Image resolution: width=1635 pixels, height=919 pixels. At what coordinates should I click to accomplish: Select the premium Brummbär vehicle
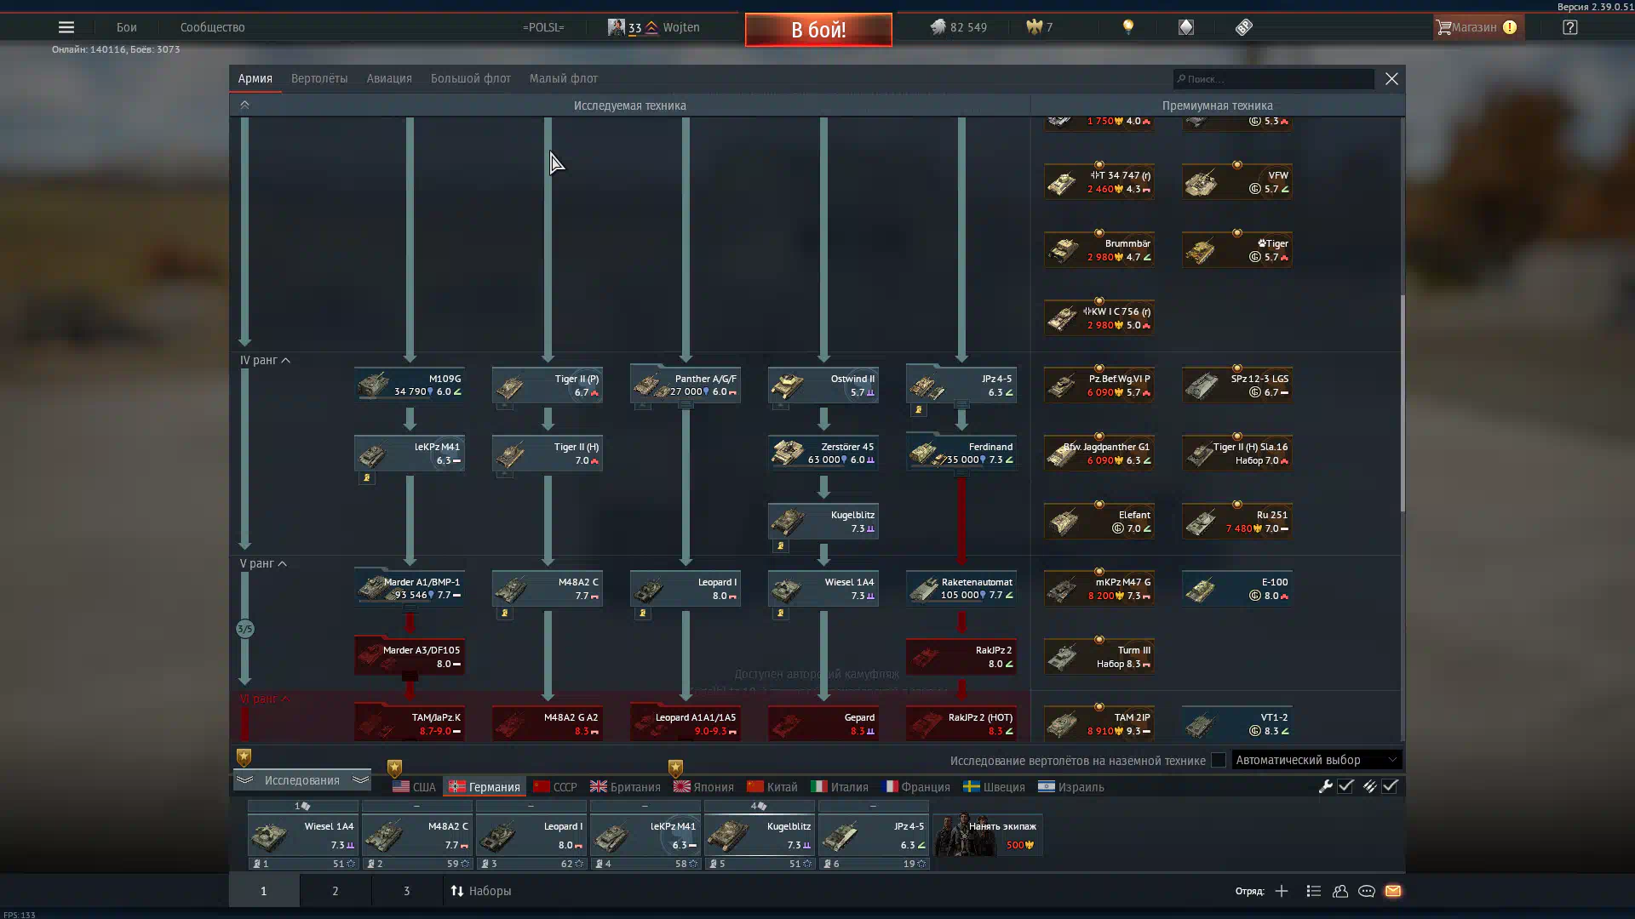click(x=1099, y=250)
